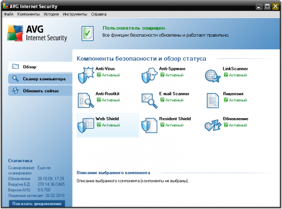This screenshot has height=209, width=282.
Task: Select the Anti-Rootkit magnifier icon
Action: click(x=86, y=100)
